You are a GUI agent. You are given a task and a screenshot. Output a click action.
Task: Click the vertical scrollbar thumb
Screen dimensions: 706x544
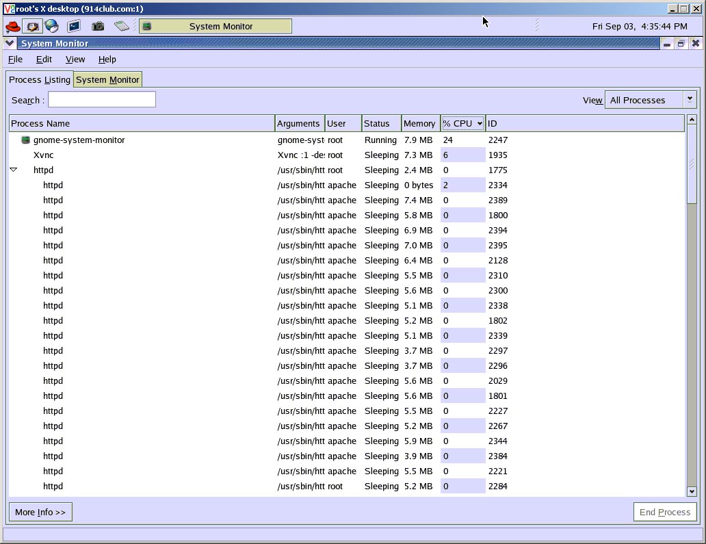(x=692, y=164)
